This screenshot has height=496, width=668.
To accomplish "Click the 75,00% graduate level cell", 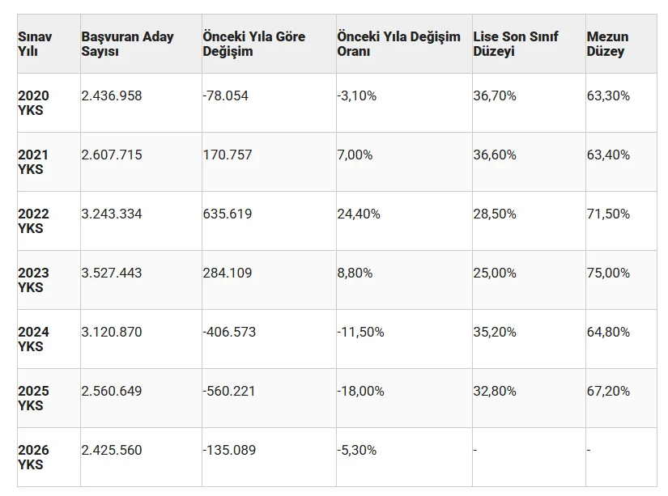I will click(608, 273).
